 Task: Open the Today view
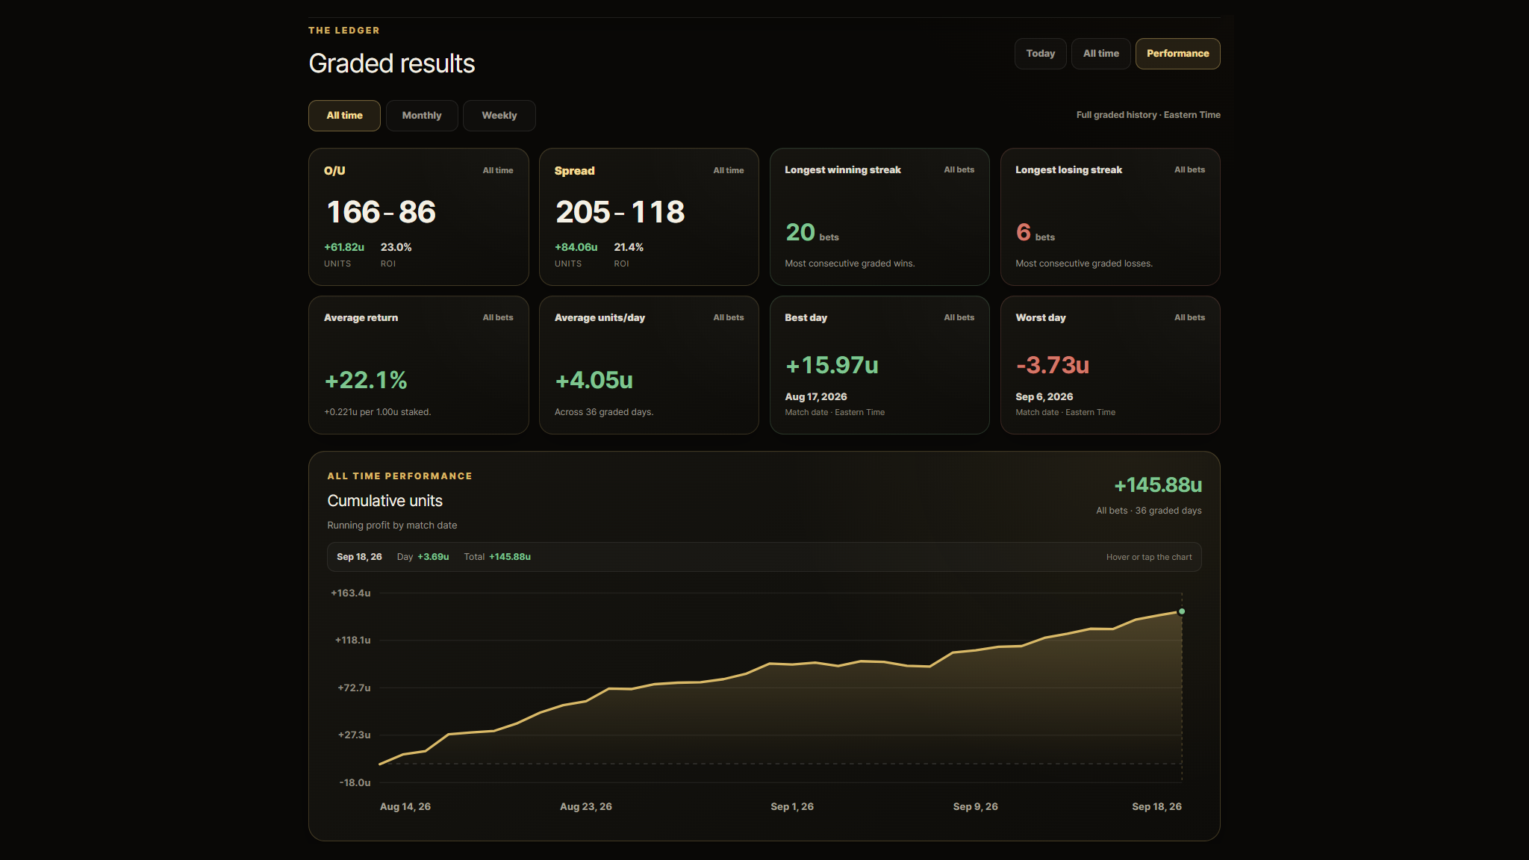click(x=1040, y=54)
